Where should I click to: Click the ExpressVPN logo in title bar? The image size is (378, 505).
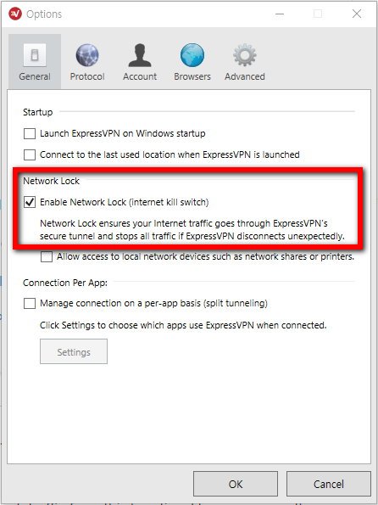(x=15, y=14)
